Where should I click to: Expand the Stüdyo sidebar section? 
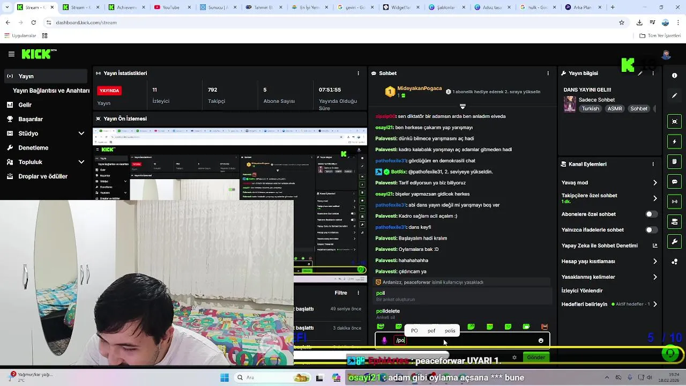click(81, 133)
